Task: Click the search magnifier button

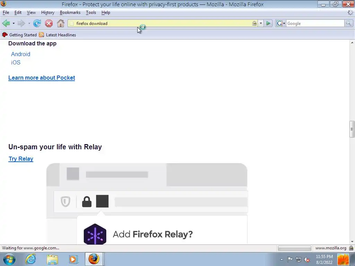Action: (x=348, y=23)
